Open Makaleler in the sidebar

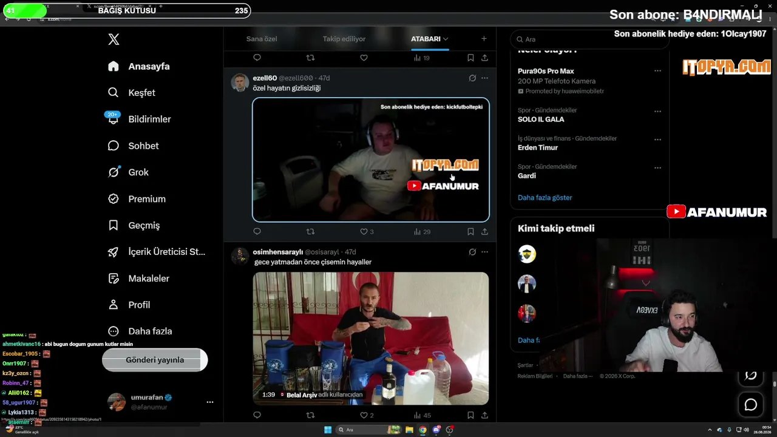click(x=138, y=279)
